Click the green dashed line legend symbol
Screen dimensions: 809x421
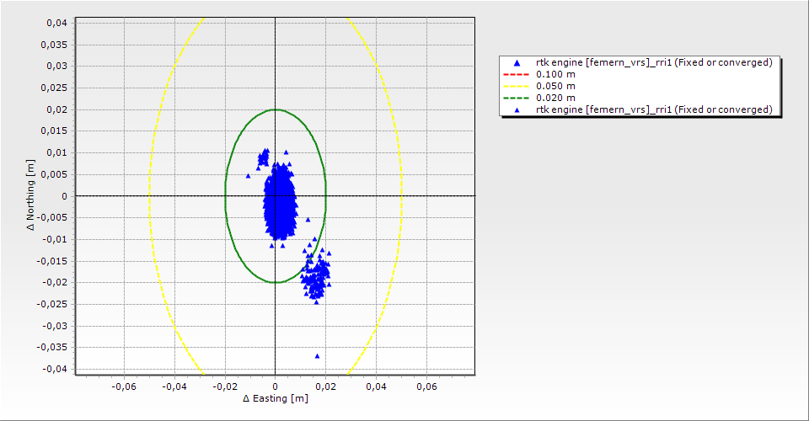(517, 98)
